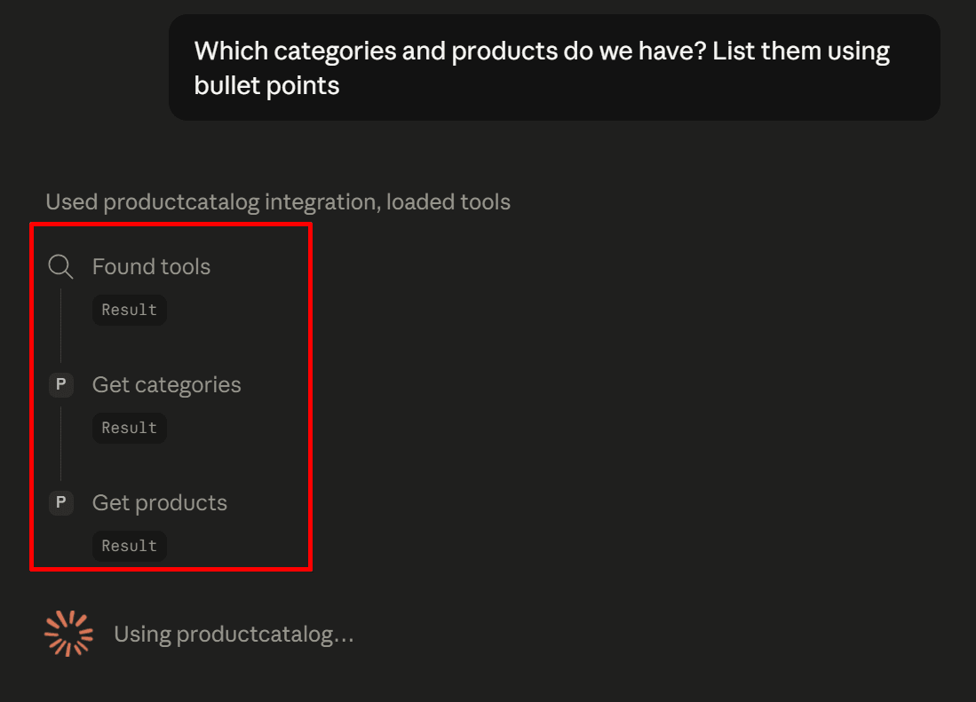Click the P icon next to Get categories

point(61,384)
